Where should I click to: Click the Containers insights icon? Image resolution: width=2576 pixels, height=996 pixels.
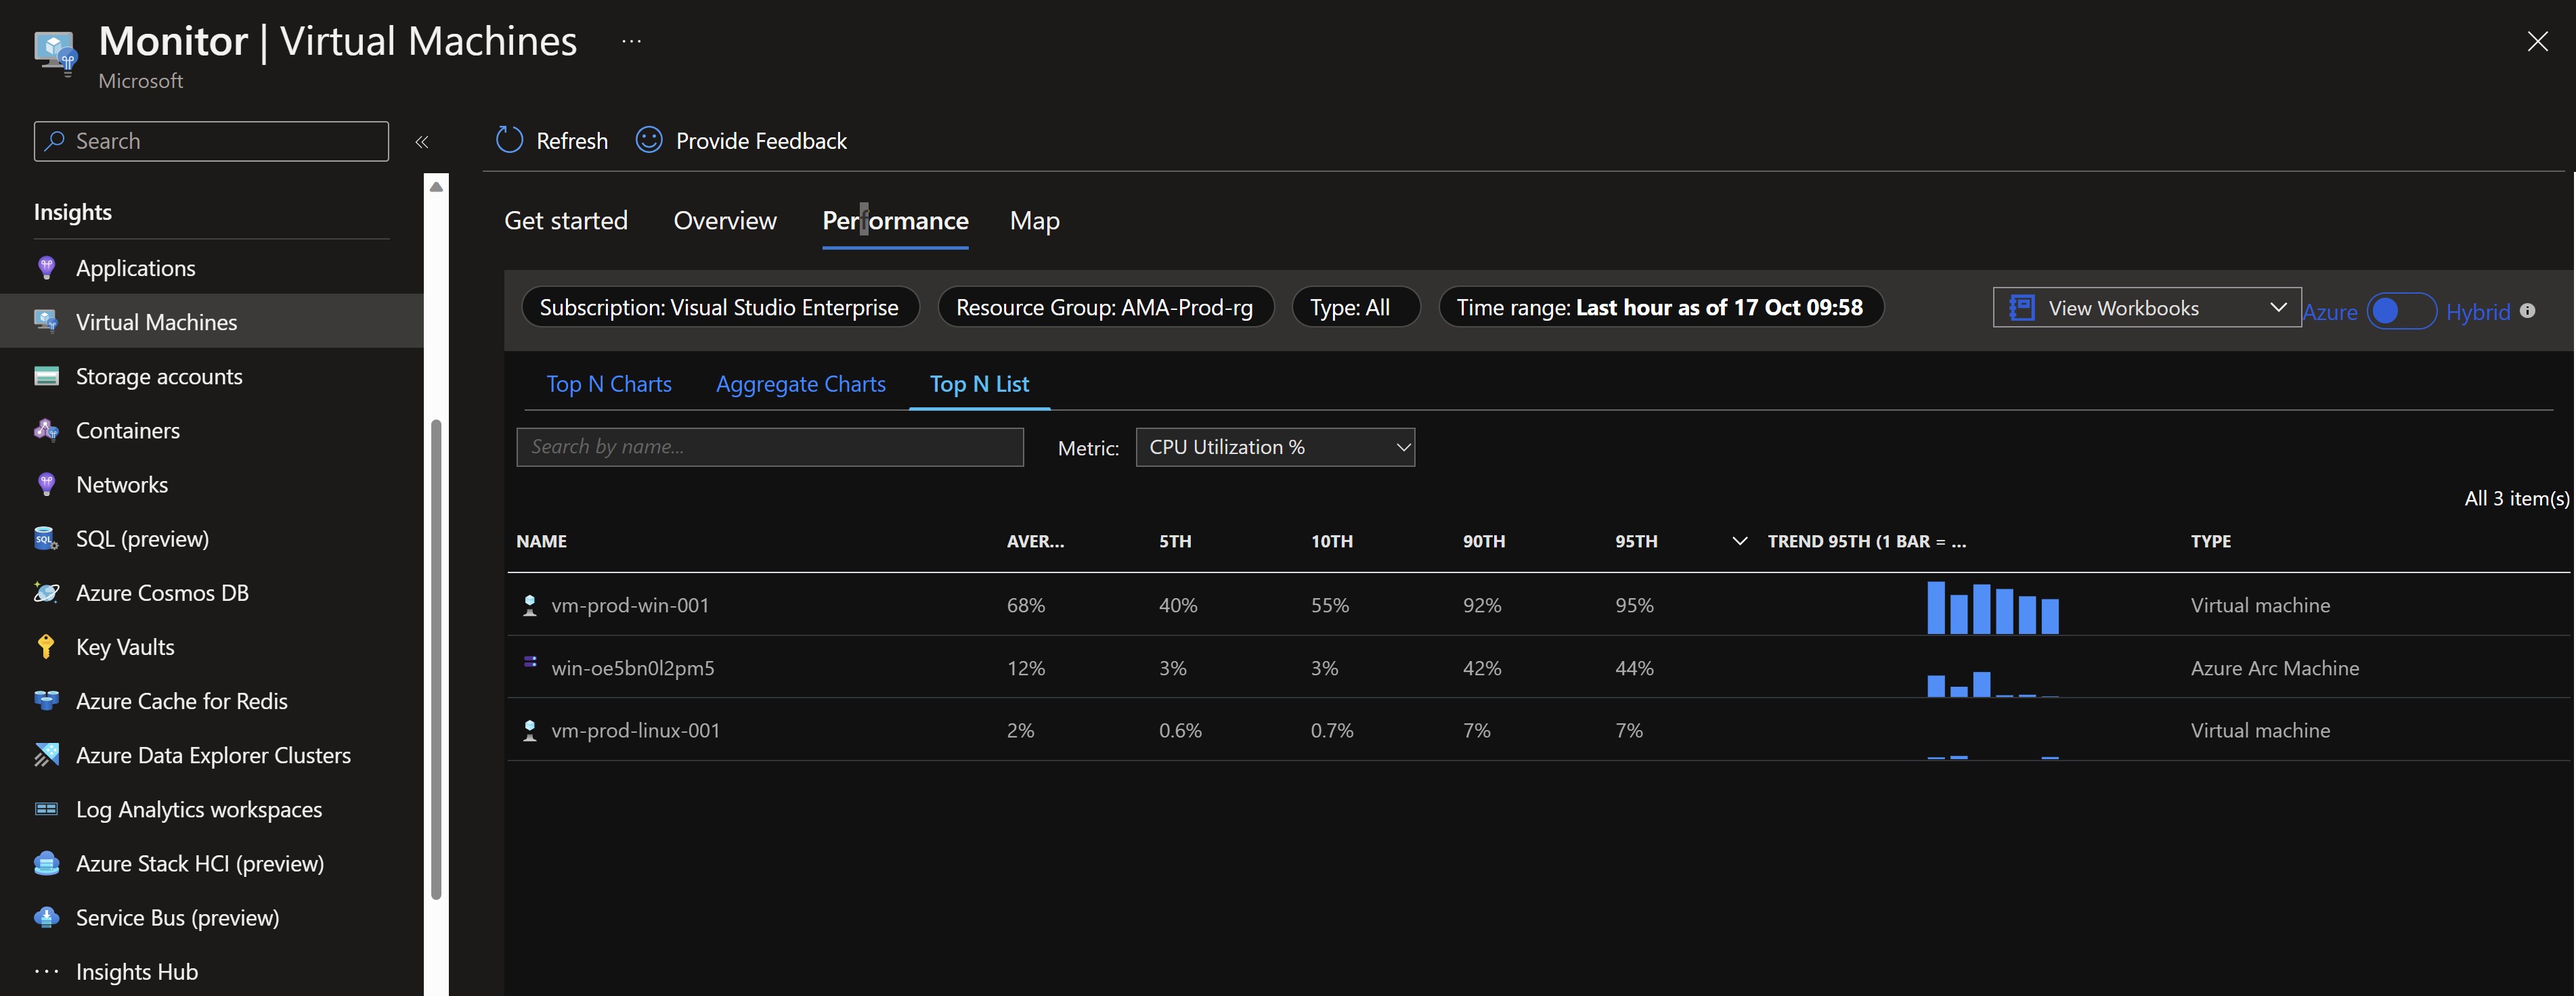point(46,430)
